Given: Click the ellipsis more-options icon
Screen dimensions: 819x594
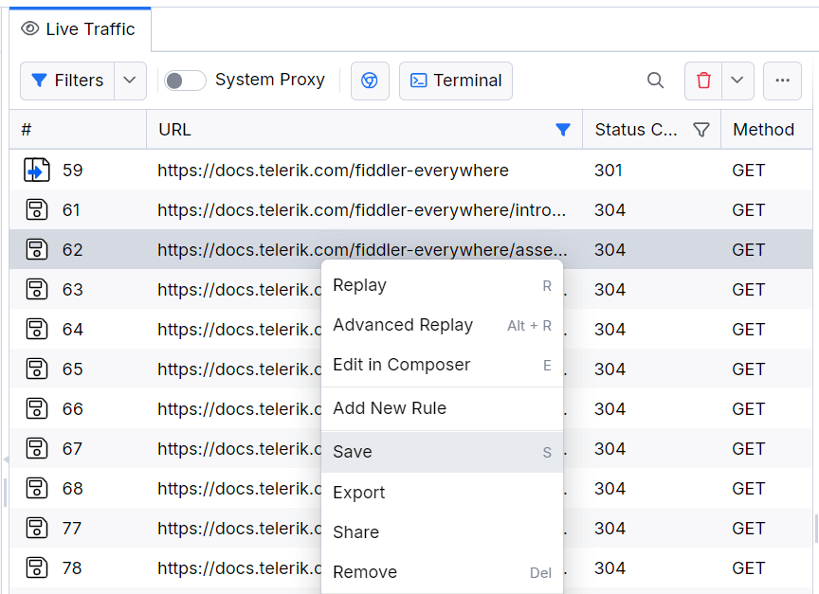Looking at the screenshot, I should [x=782, y=81].
